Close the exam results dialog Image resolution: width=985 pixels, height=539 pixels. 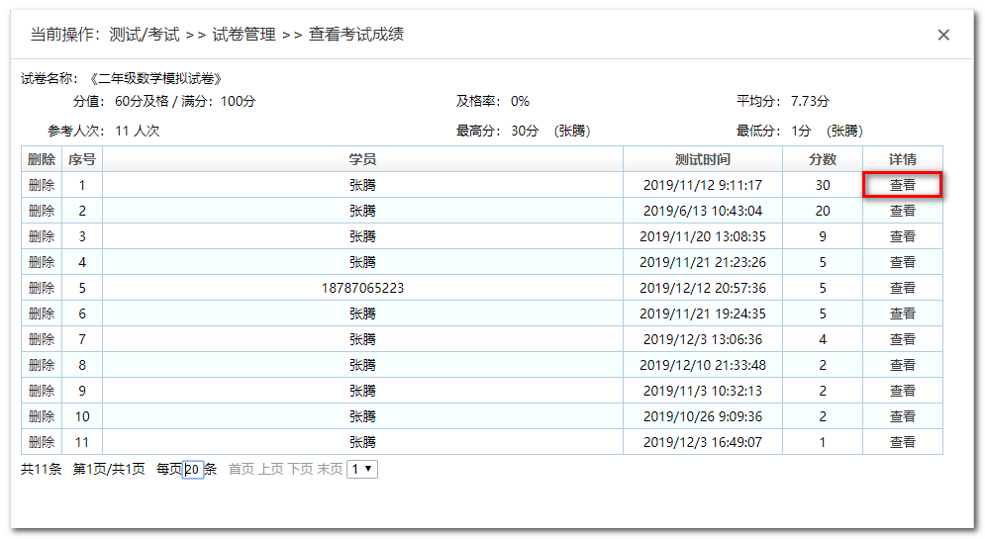[x=942, y=36]
